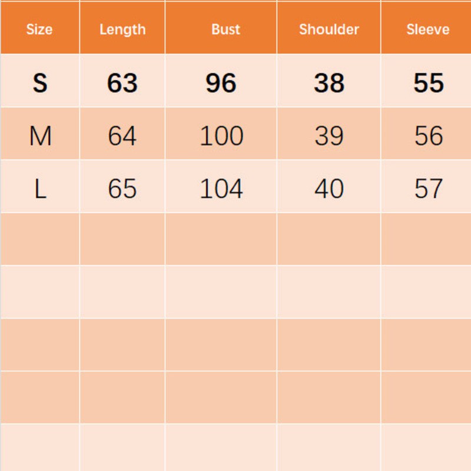Click the shoulder value 39
471x471 pixels.
[329, 136]
